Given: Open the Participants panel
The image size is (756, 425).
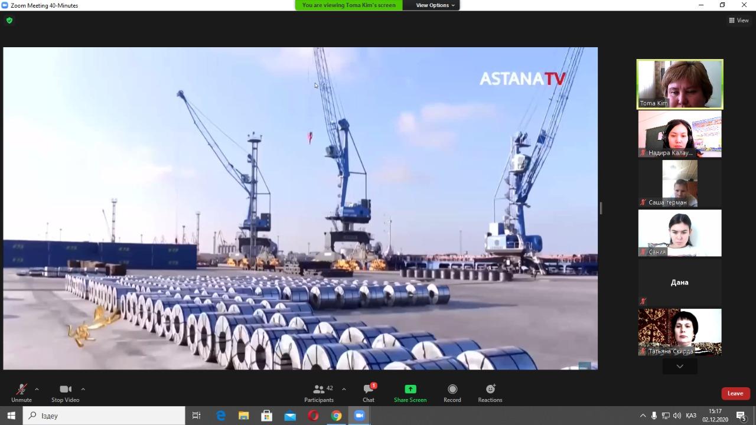Looking at the screenshot, I should point(319,390).
